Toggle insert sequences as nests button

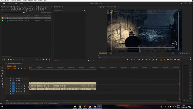[8, 68]
